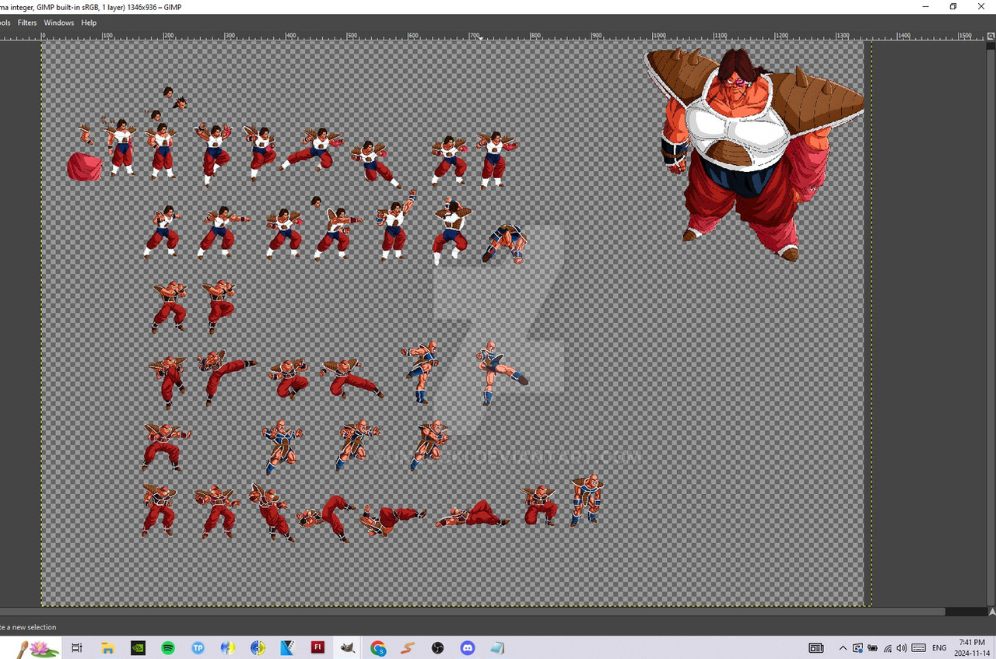Open OBS Studio from the taskbar
Viewport: 996px width, 659px height.
pyautogui.click(x=437, y=647)
